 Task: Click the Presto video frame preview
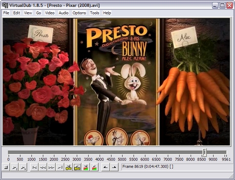116,82
